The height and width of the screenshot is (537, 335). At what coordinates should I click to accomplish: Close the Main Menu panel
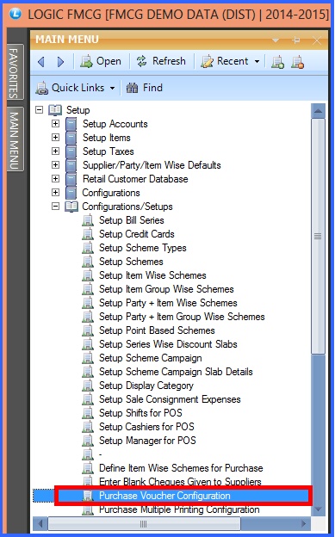pos(316,40)
